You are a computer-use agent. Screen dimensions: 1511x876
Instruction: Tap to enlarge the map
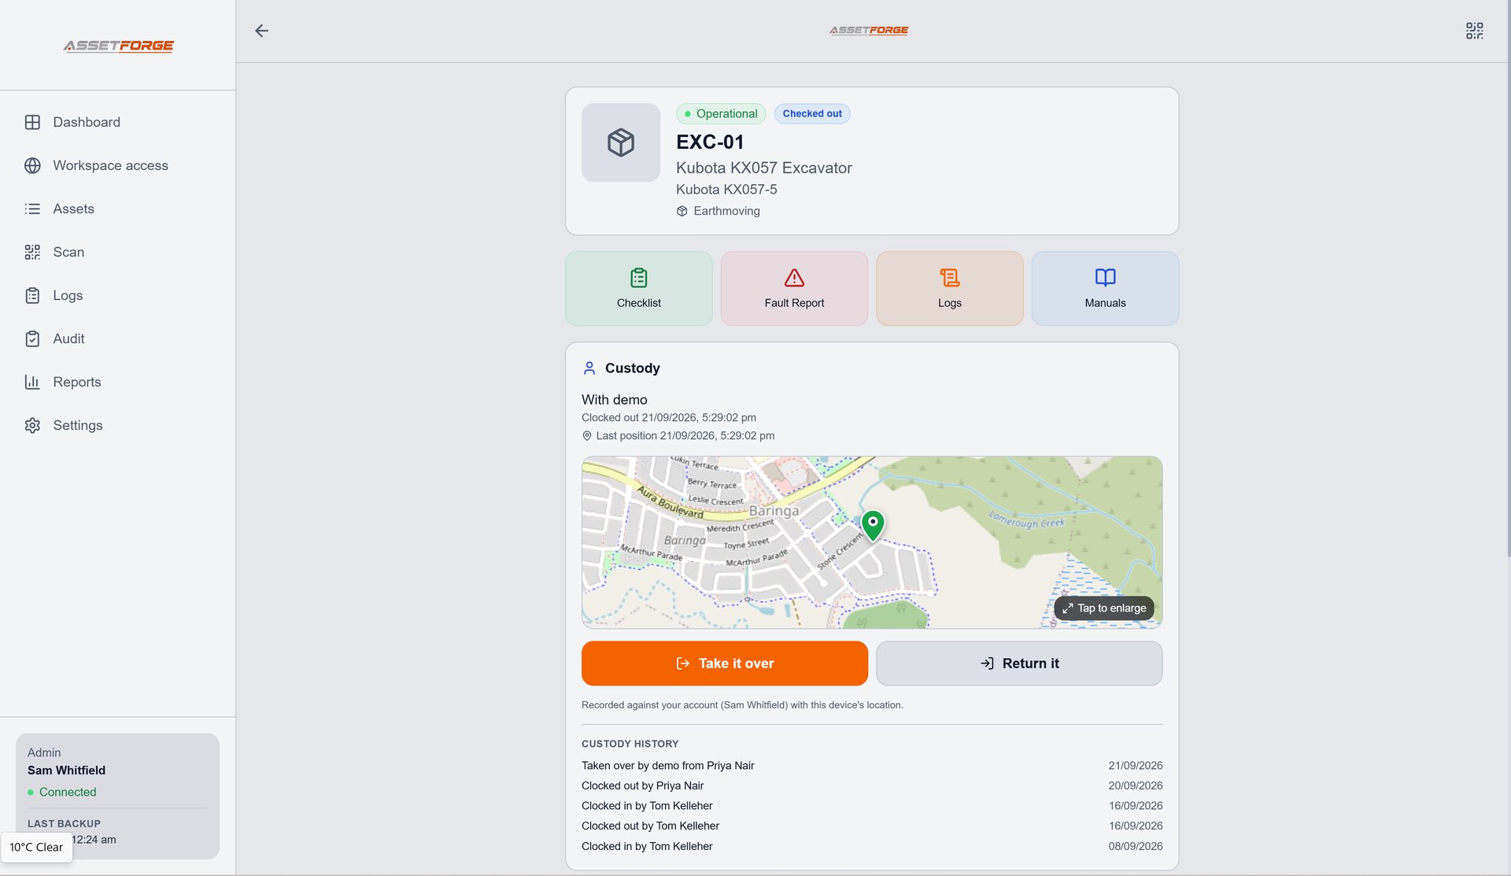[x=1104, y=608]
